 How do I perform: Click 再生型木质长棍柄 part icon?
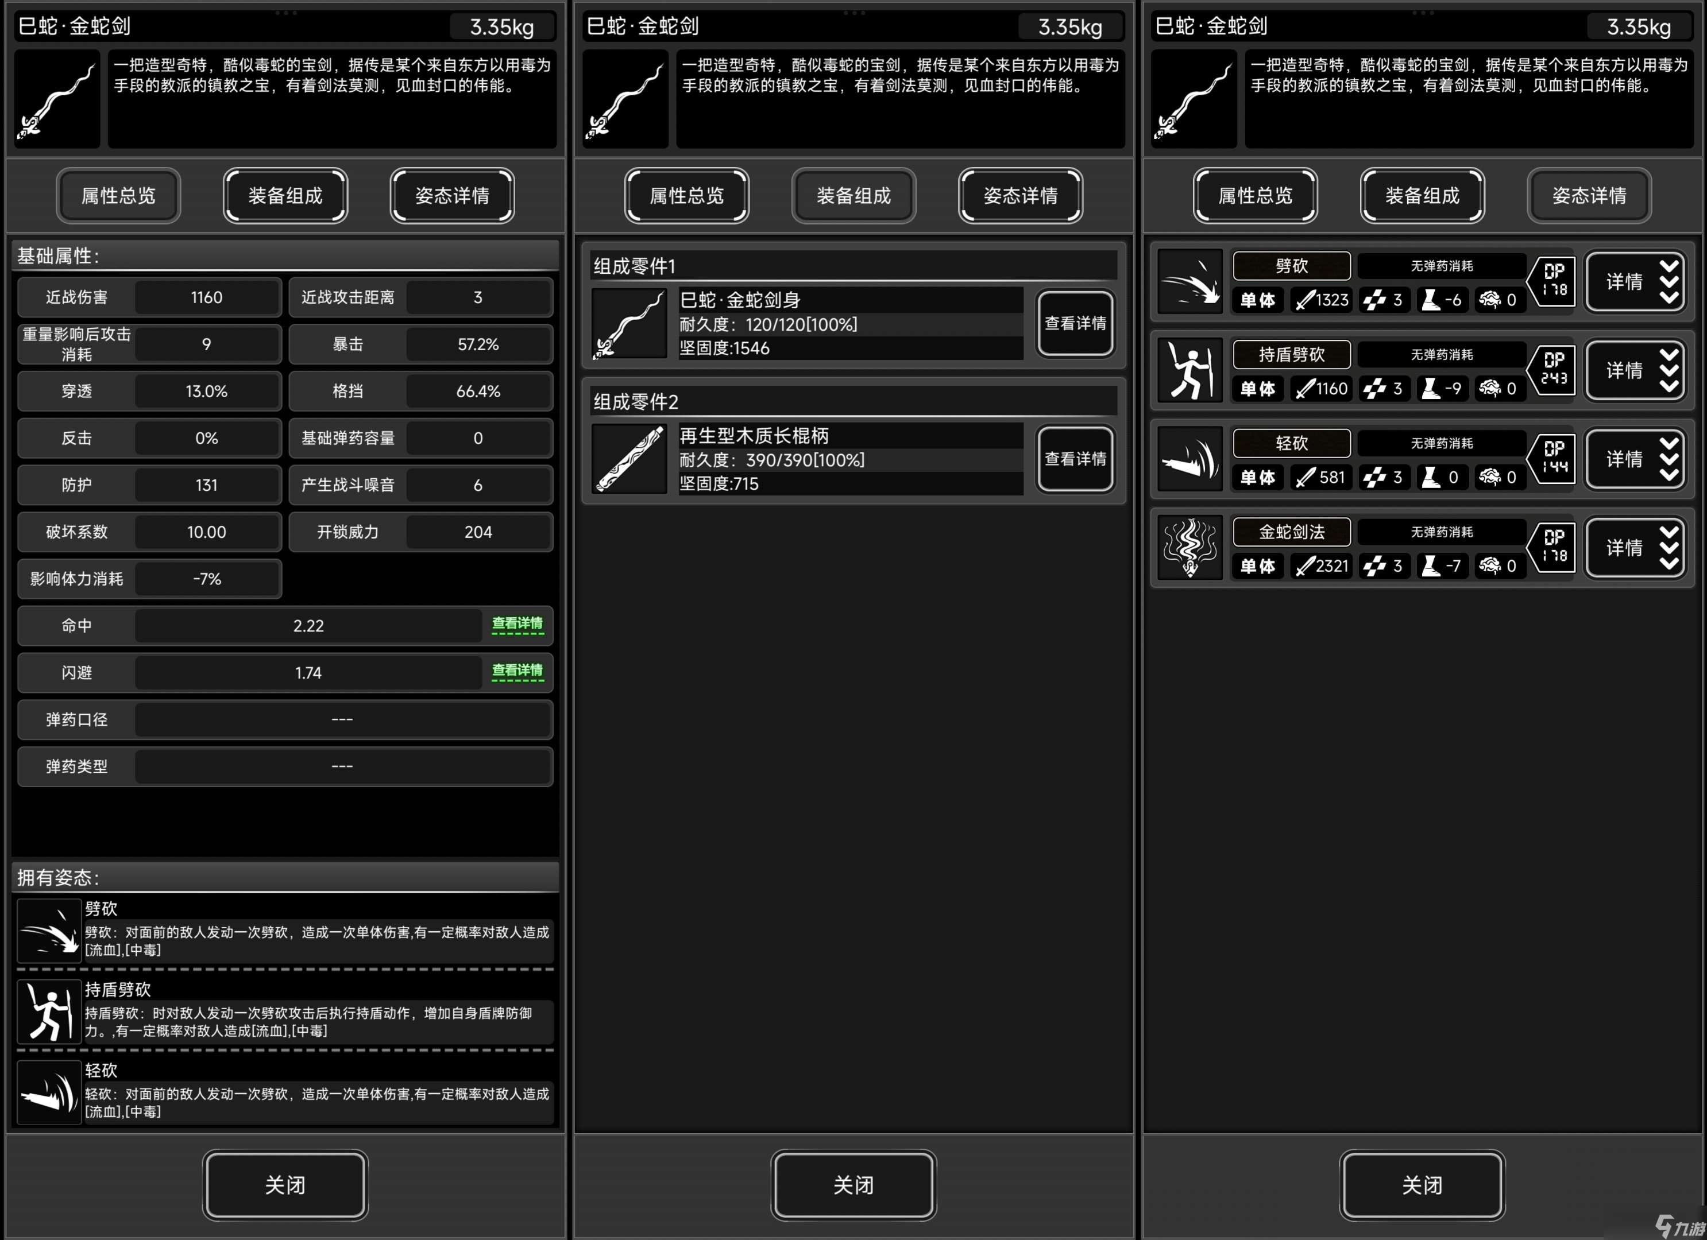pyautogui.click(x=629, y=459)
